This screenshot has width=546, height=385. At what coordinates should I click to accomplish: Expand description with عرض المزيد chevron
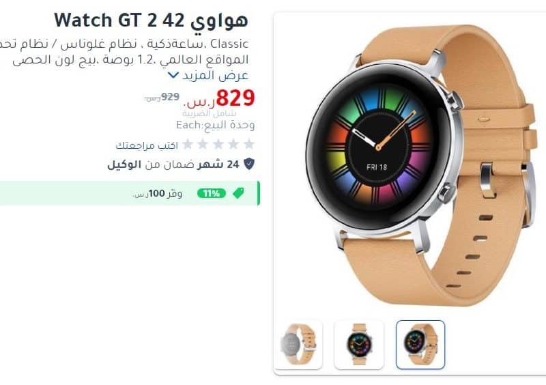click(173, 75)
